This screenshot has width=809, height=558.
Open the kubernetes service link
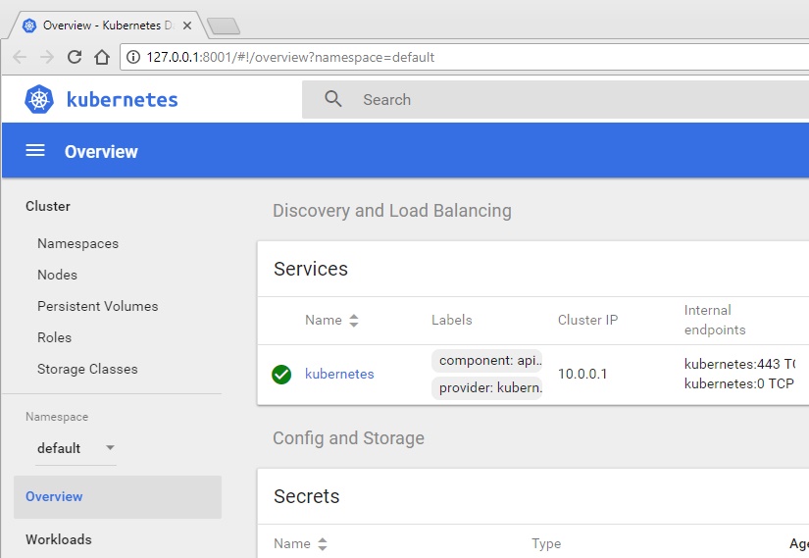click(339, 374)
